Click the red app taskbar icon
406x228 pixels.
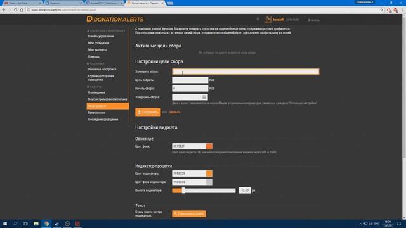77,224
